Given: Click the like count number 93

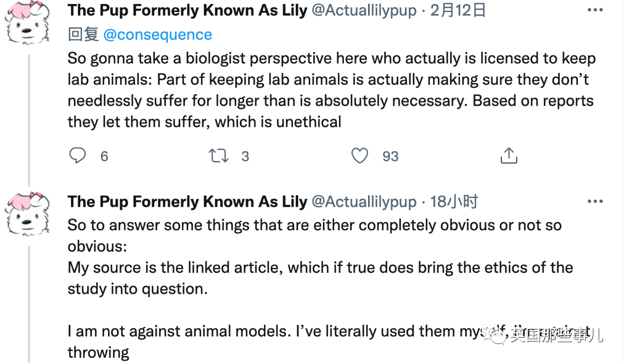Looking at the screenshot, I should pyautogui.click(x=391, y=156).
